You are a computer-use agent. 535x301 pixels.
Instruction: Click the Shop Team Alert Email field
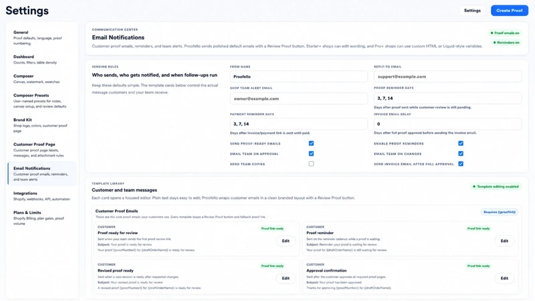pos(298,98)
